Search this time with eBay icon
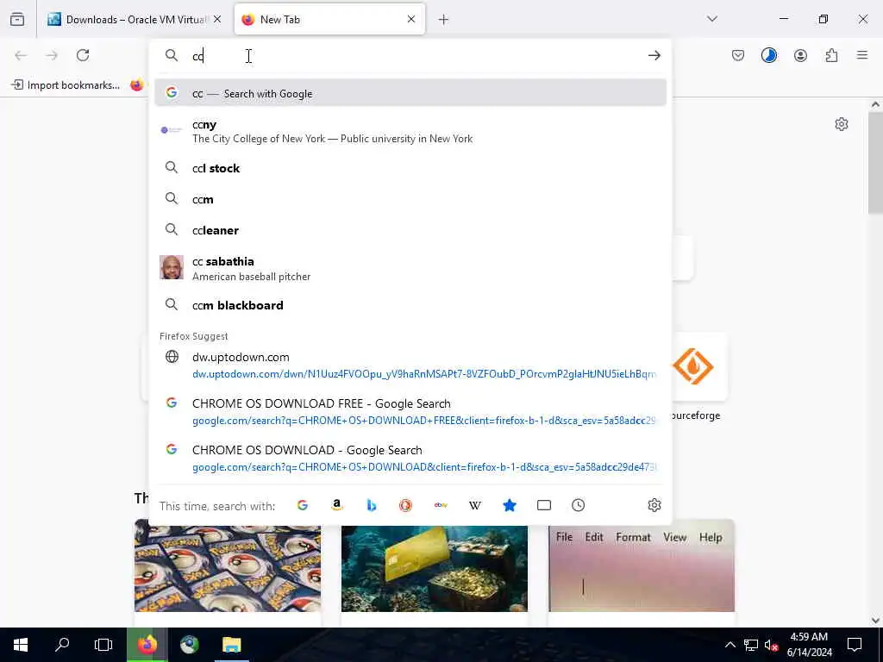Image resolution: width=883 pixels, height=662 pixels. tap(441, 505)
